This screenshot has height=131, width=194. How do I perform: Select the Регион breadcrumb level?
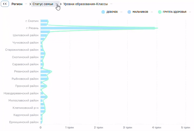[x=17, y=4]
